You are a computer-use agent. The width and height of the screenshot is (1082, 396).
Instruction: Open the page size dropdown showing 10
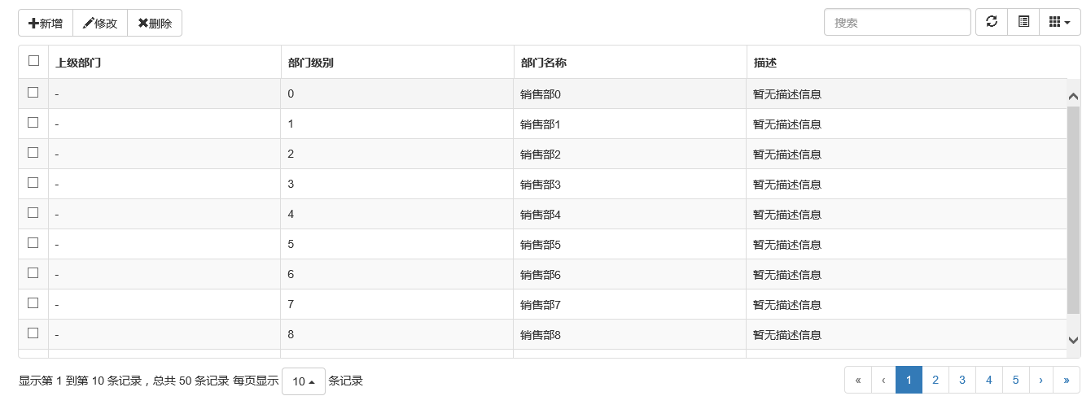304,381
